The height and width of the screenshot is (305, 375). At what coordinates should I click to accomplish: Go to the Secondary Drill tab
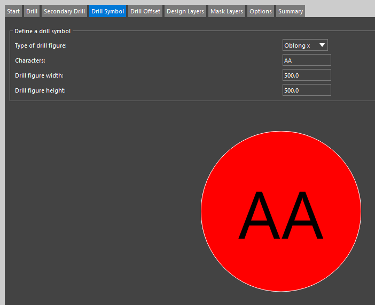click(64, 11)
